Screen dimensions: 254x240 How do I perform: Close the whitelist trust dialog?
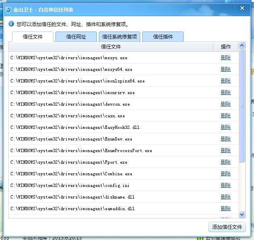pos(242,8)
